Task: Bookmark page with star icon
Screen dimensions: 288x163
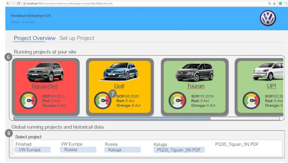Action: (x=275, y=3)
